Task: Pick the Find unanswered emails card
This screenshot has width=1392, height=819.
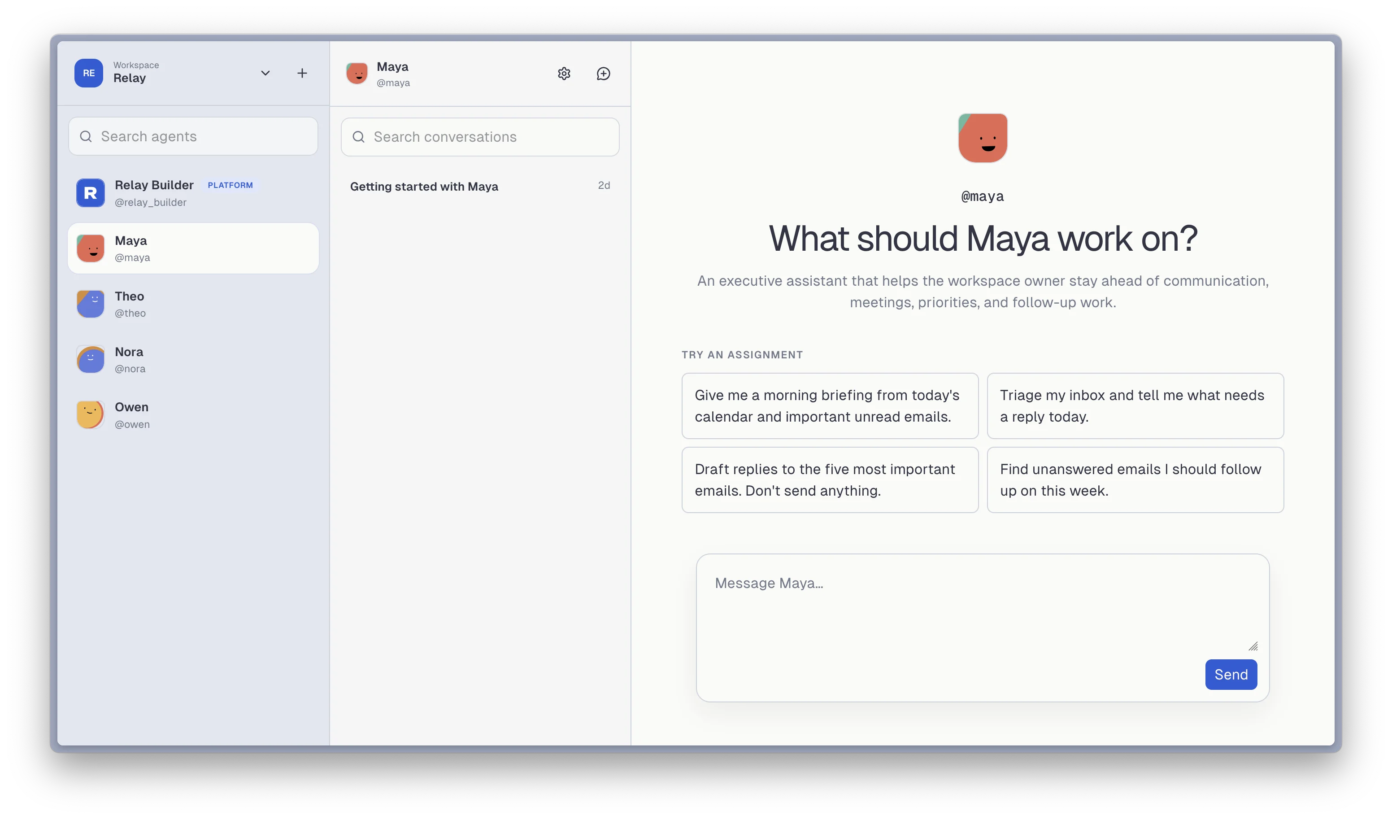Action: (1135, 479)
